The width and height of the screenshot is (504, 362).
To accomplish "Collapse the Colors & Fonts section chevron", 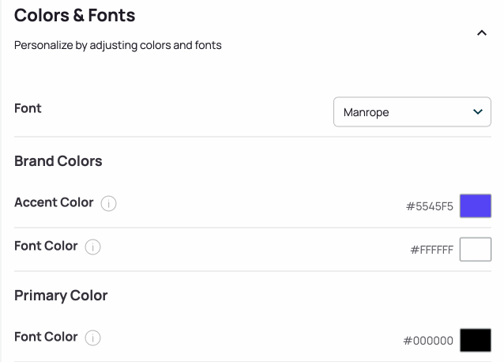I will pos(482,32).
